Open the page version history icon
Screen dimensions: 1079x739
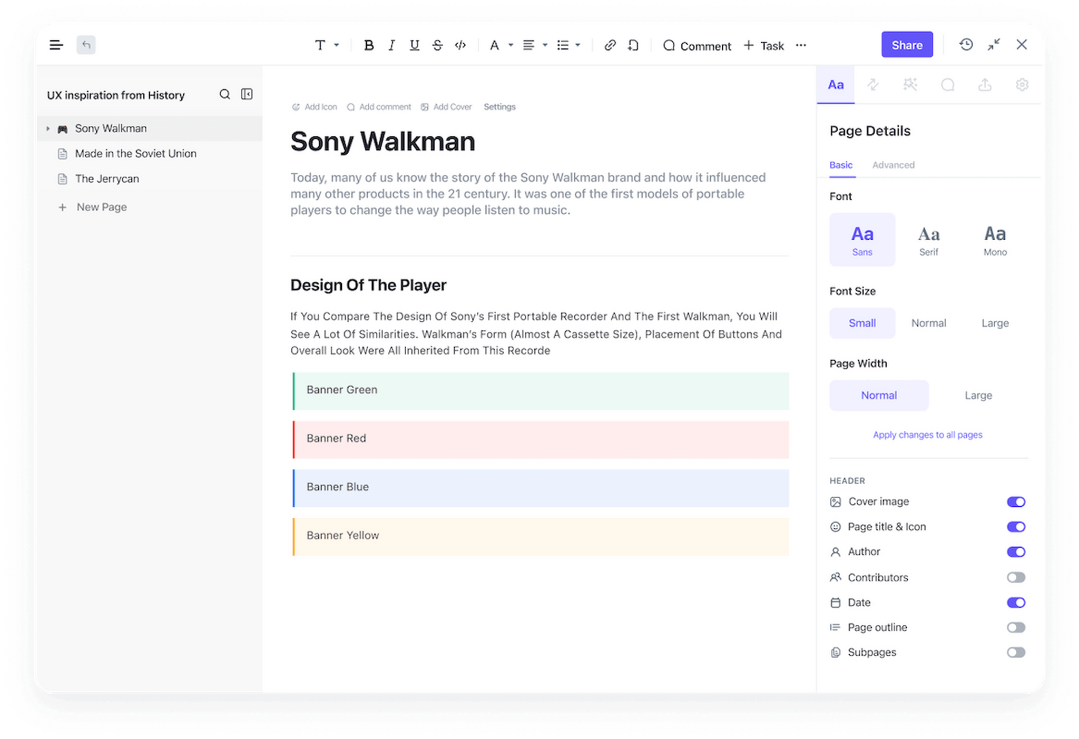(966, 45)
